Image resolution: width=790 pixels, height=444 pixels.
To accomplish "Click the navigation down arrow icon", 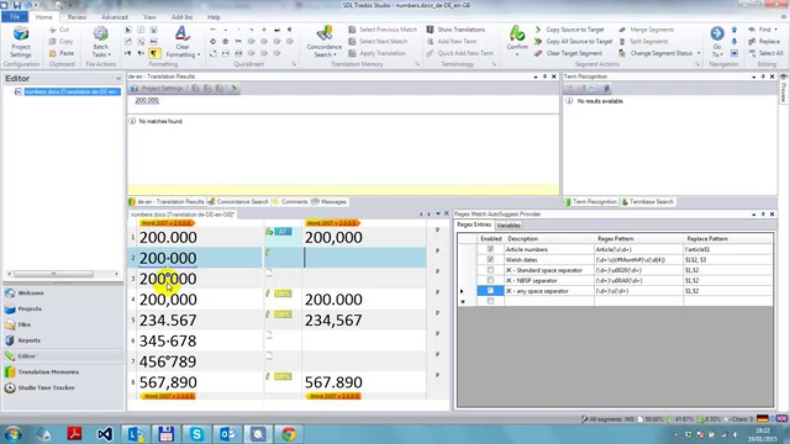I will click(734, 42).
